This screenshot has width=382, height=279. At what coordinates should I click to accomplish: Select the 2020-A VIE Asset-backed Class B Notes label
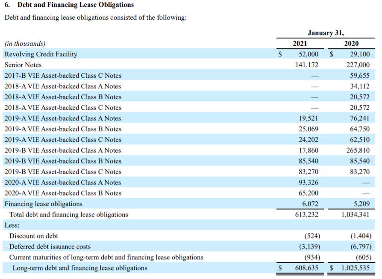point(63,193)
